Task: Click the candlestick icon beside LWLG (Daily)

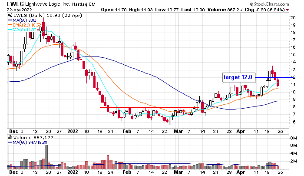Action: pyautogui.click(x=10, y=15)
